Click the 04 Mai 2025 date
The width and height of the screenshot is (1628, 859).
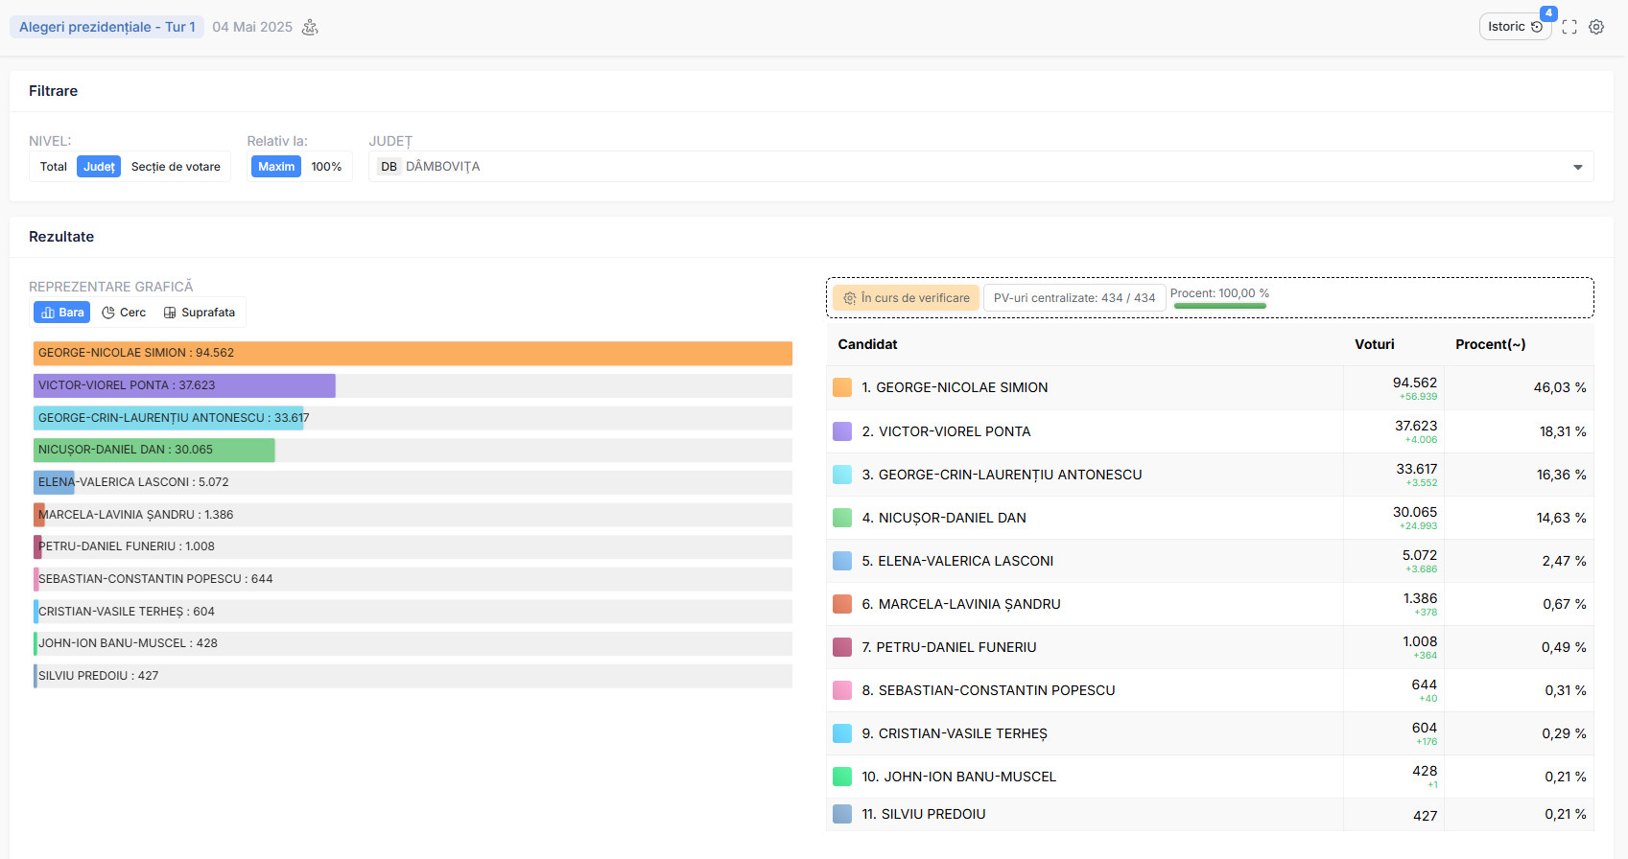[x=252, y=27]
